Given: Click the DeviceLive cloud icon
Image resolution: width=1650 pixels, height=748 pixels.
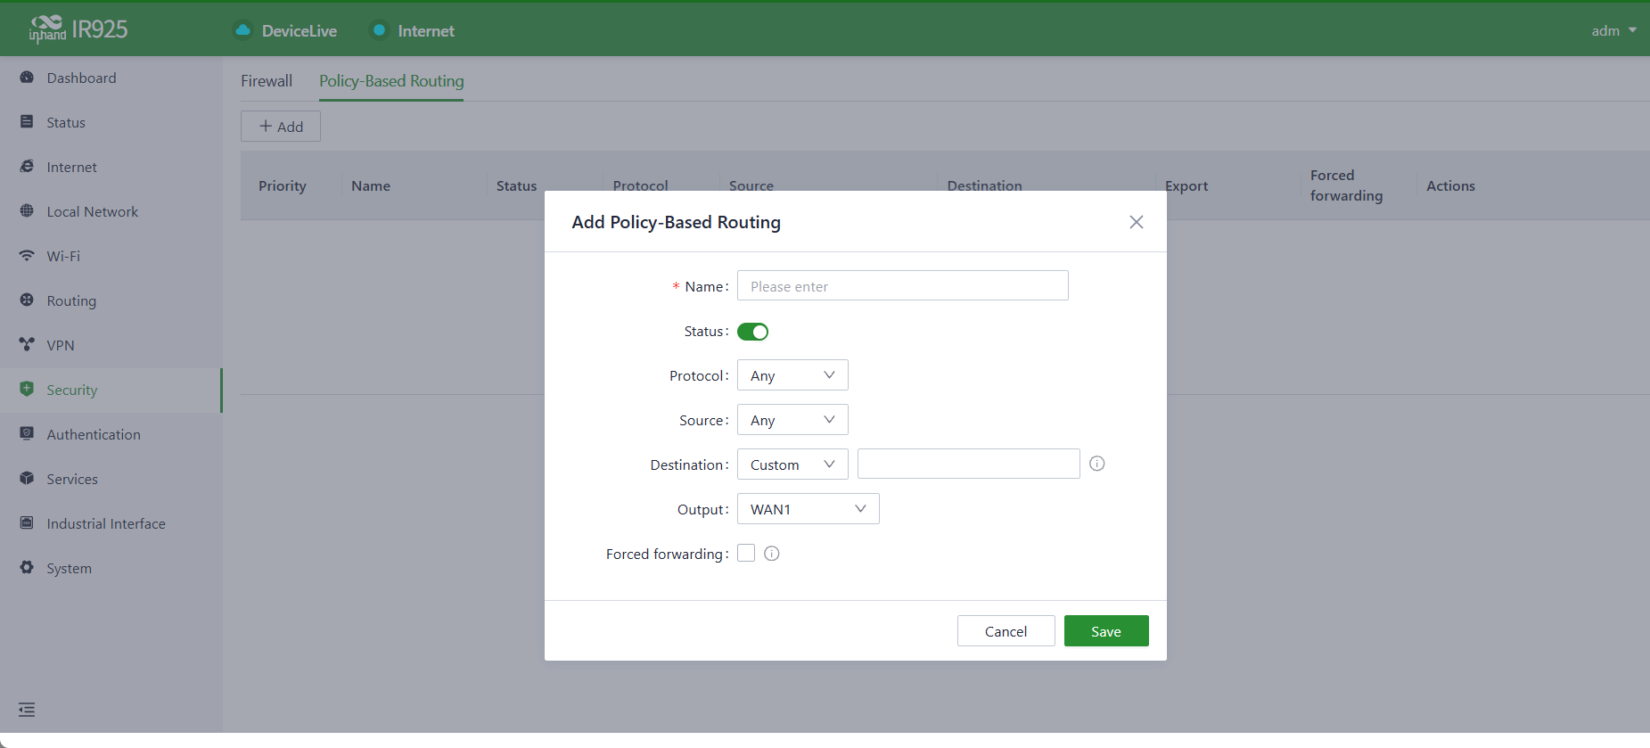Looking at the screenshot, I should pos(242,30).
